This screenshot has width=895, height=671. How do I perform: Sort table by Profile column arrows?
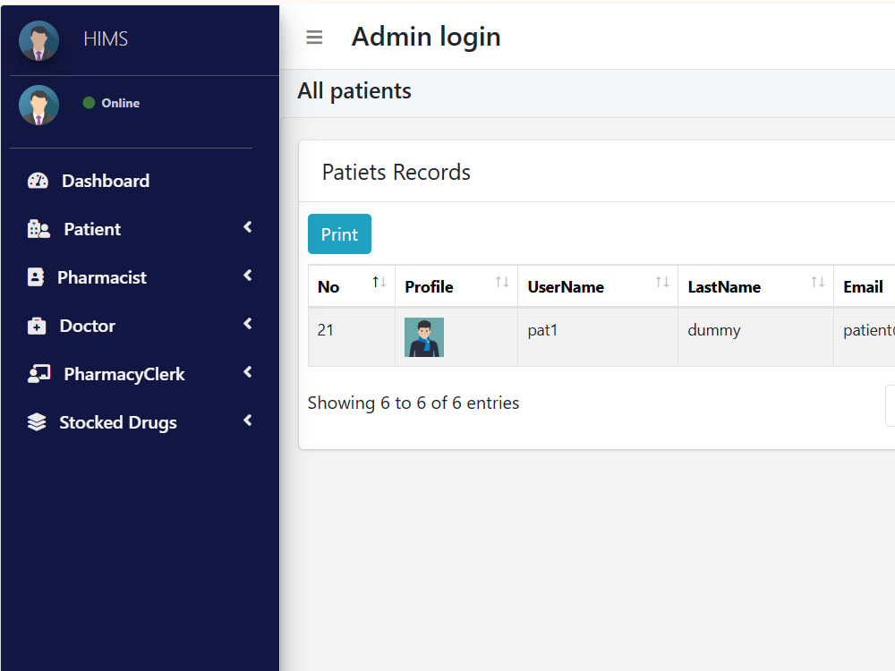(x=502, y=282)
